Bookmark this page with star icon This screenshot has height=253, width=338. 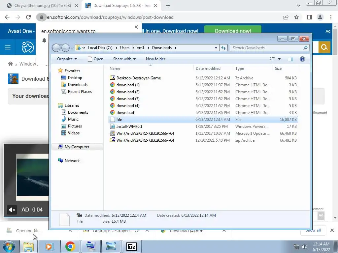click(x=296, y=17)
